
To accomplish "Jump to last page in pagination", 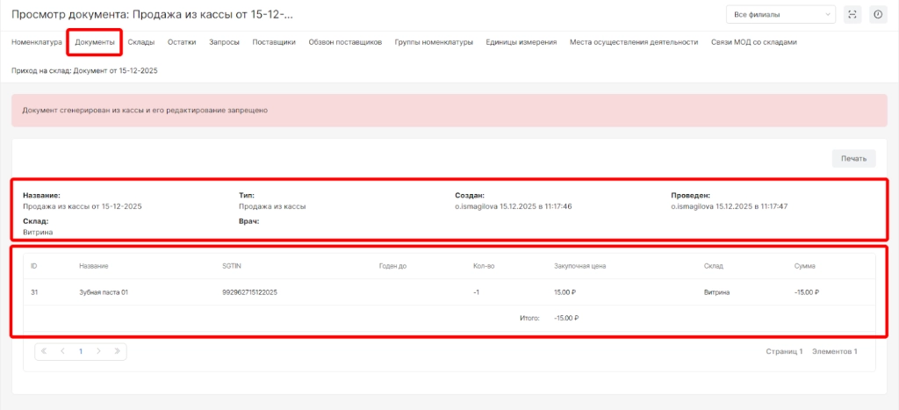I will 117,351.
